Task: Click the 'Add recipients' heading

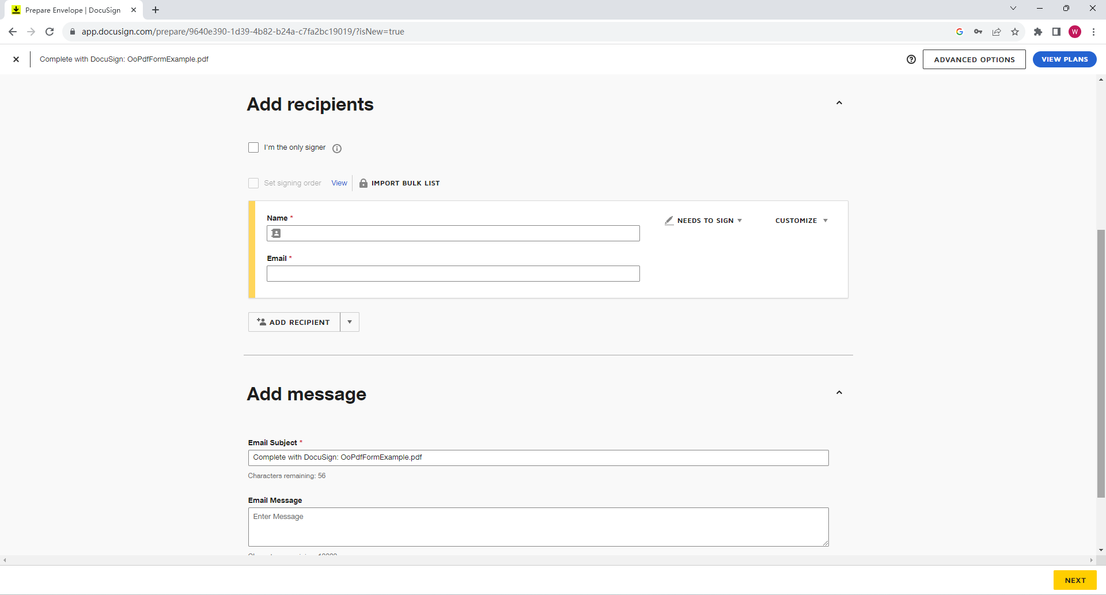Action: click(x=310, y=104)
